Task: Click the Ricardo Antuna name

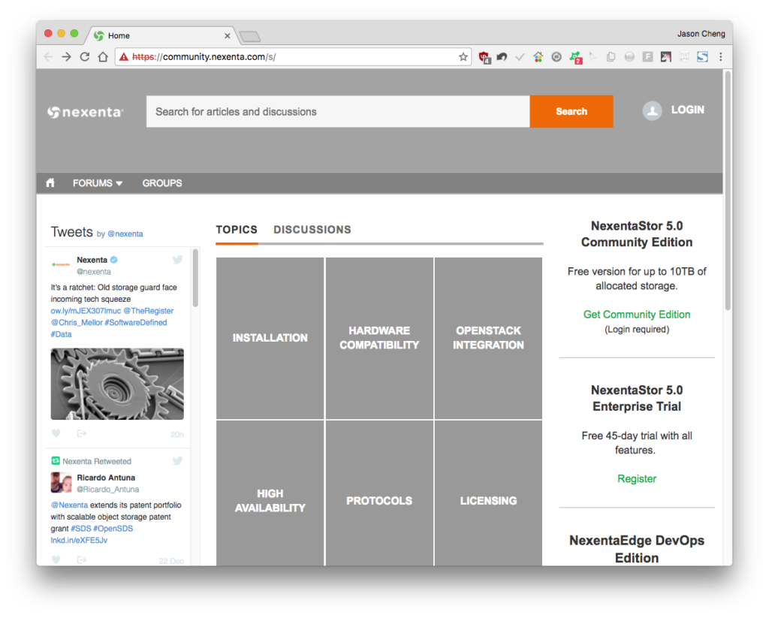Action: 106,478
